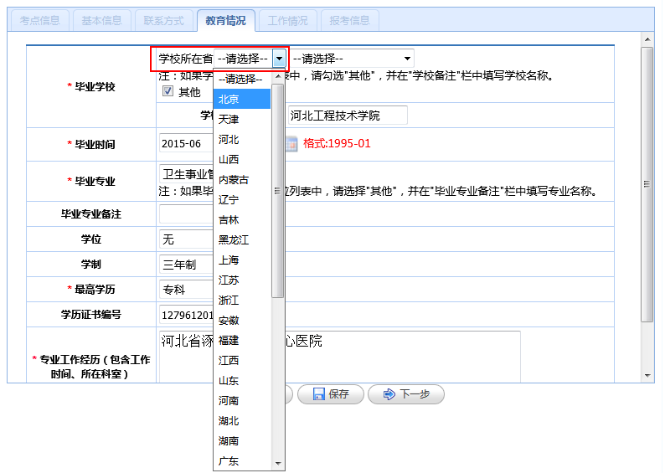
Task: Click the floppy disk 保存 icon
Action: [317, 394]
